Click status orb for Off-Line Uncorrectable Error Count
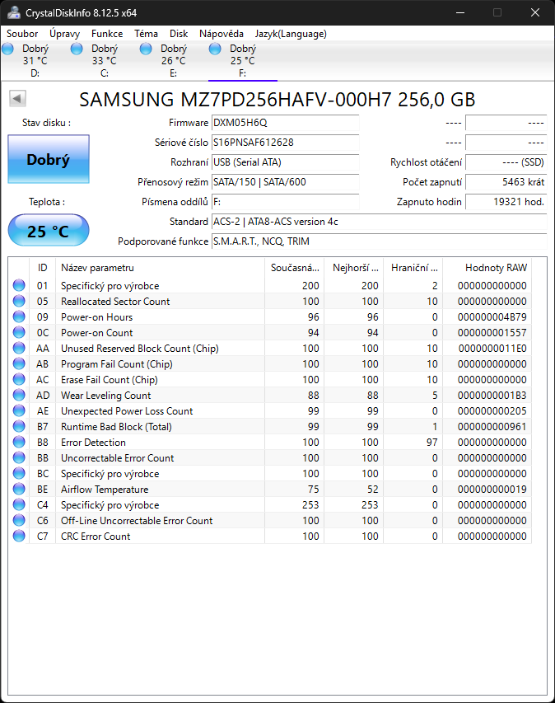The image size is (555, 703). (19, 520)
